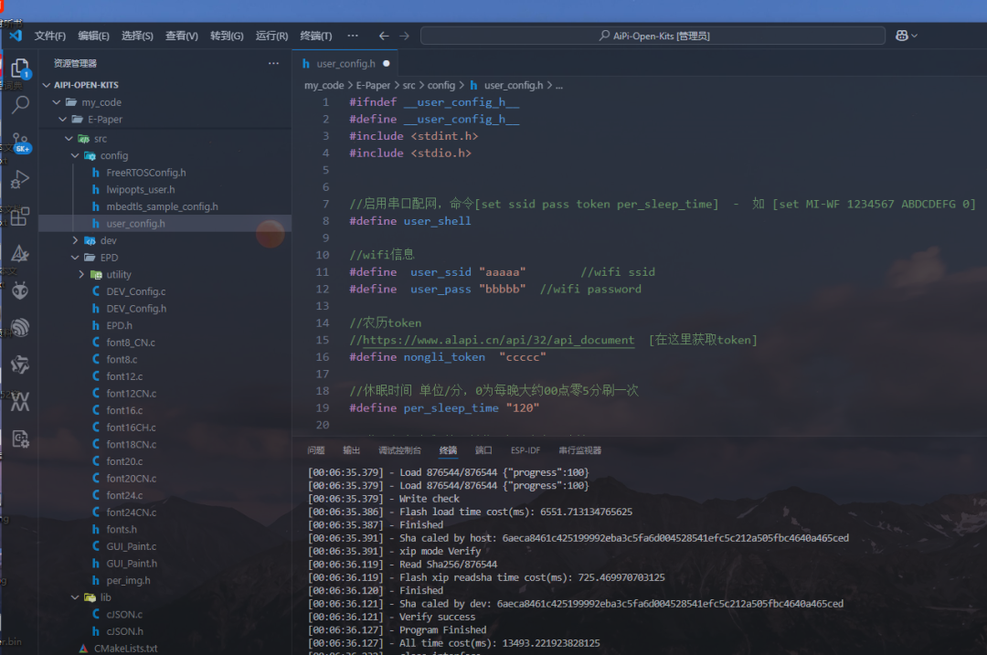987x655 pixels.
Task: Open the Source Control view icon
Action: point(20,143)
